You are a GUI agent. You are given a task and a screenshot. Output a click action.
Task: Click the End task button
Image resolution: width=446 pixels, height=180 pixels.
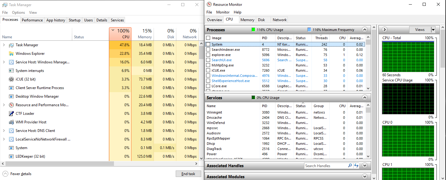point(188,174)
